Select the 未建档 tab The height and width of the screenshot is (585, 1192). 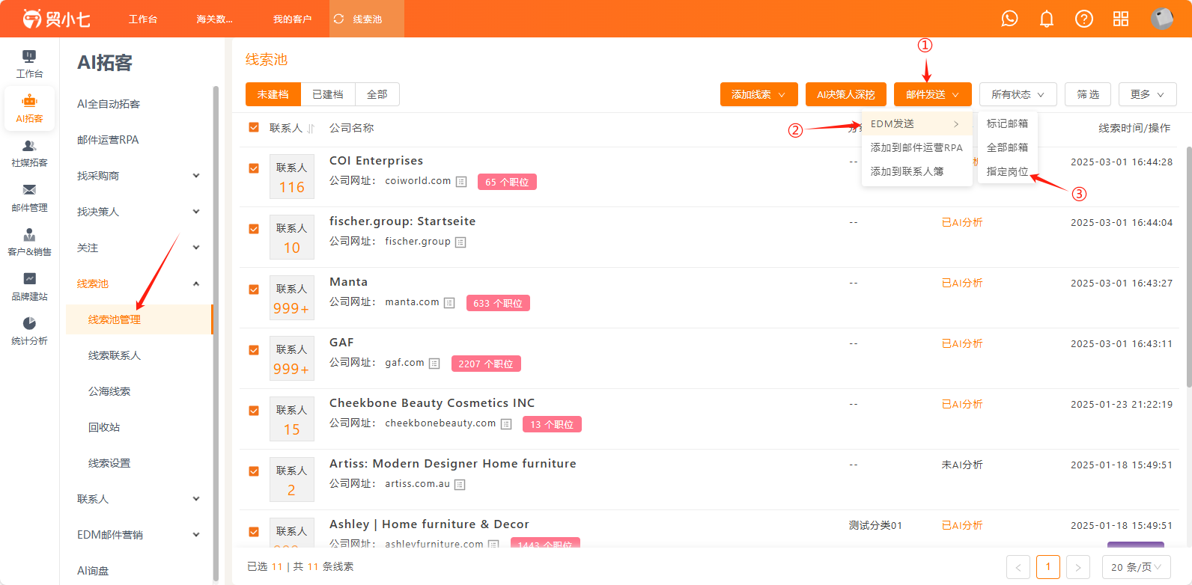click(273, 94)
